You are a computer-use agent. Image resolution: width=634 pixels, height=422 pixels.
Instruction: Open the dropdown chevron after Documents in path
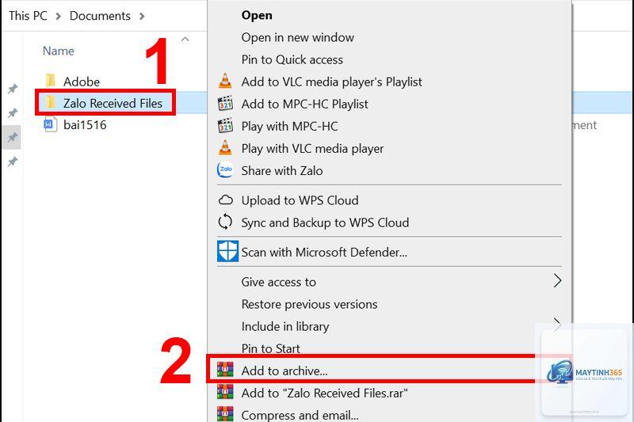142,16
